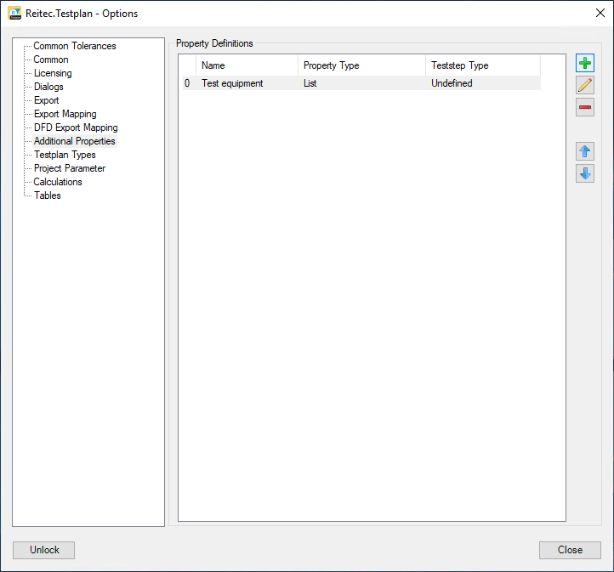614x572 pixels.
Task: Open the Calculations options page
Action: point(58,182)
